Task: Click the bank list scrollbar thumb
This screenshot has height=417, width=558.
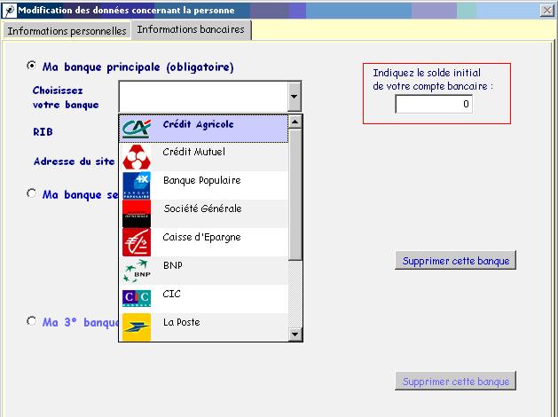Action: coord(295,194)
